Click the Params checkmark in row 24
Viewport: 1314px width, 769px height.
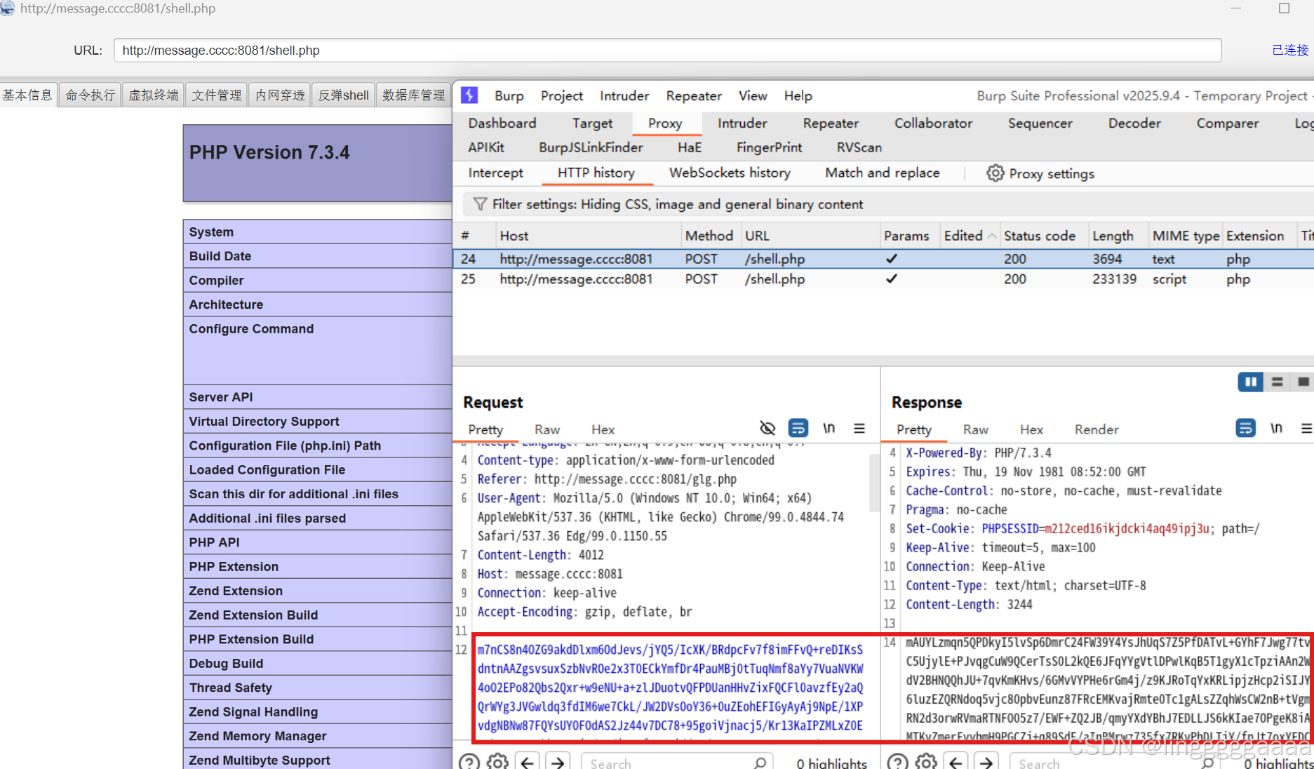(891, 259)
